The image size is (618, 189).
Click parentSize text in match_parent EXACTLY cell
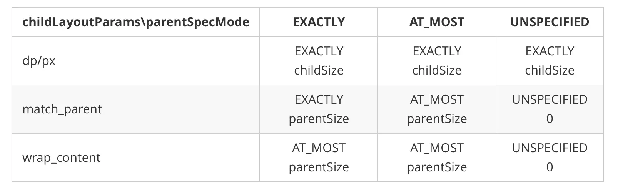[319, 119]
